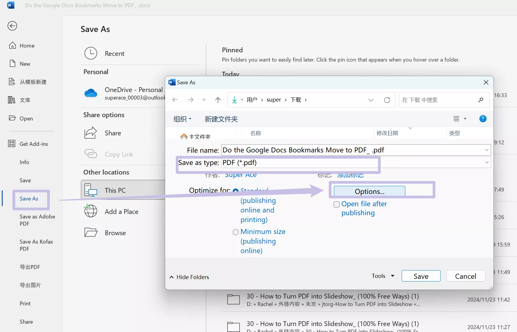Select Minimum size publishing online option
Screen dimensions: 517x332
pos(236,232)
